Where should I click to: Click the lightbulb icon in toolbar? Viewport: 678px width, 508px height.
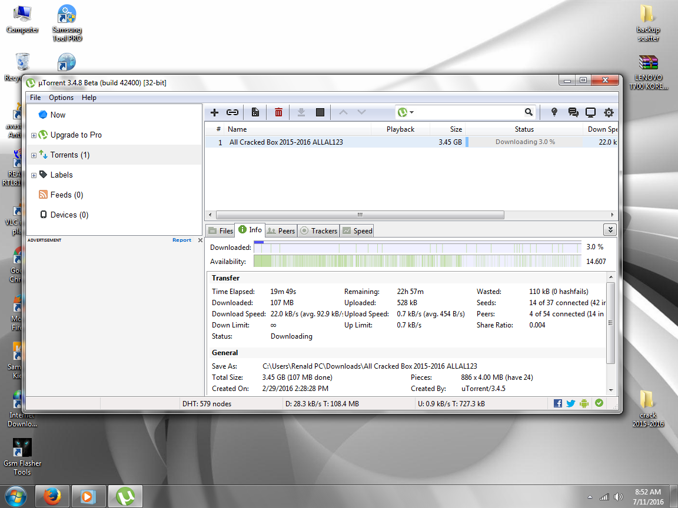click(554, 112)
